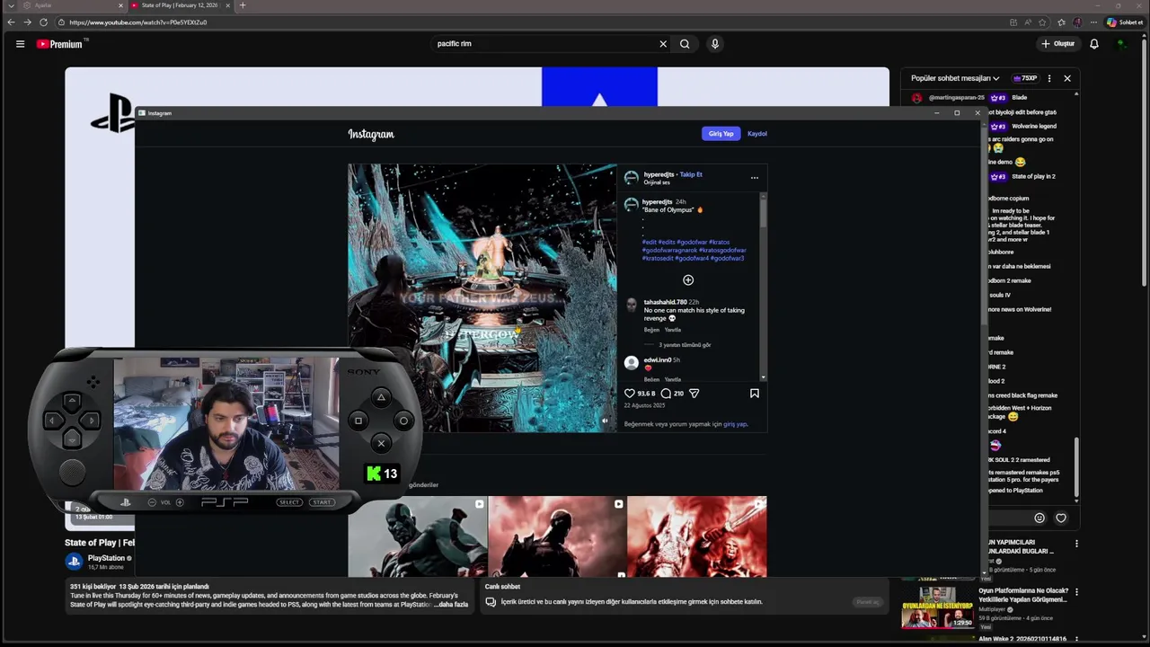Open the comments bubble icon showing 210
1150x647 pixels.
coord(666,393)
